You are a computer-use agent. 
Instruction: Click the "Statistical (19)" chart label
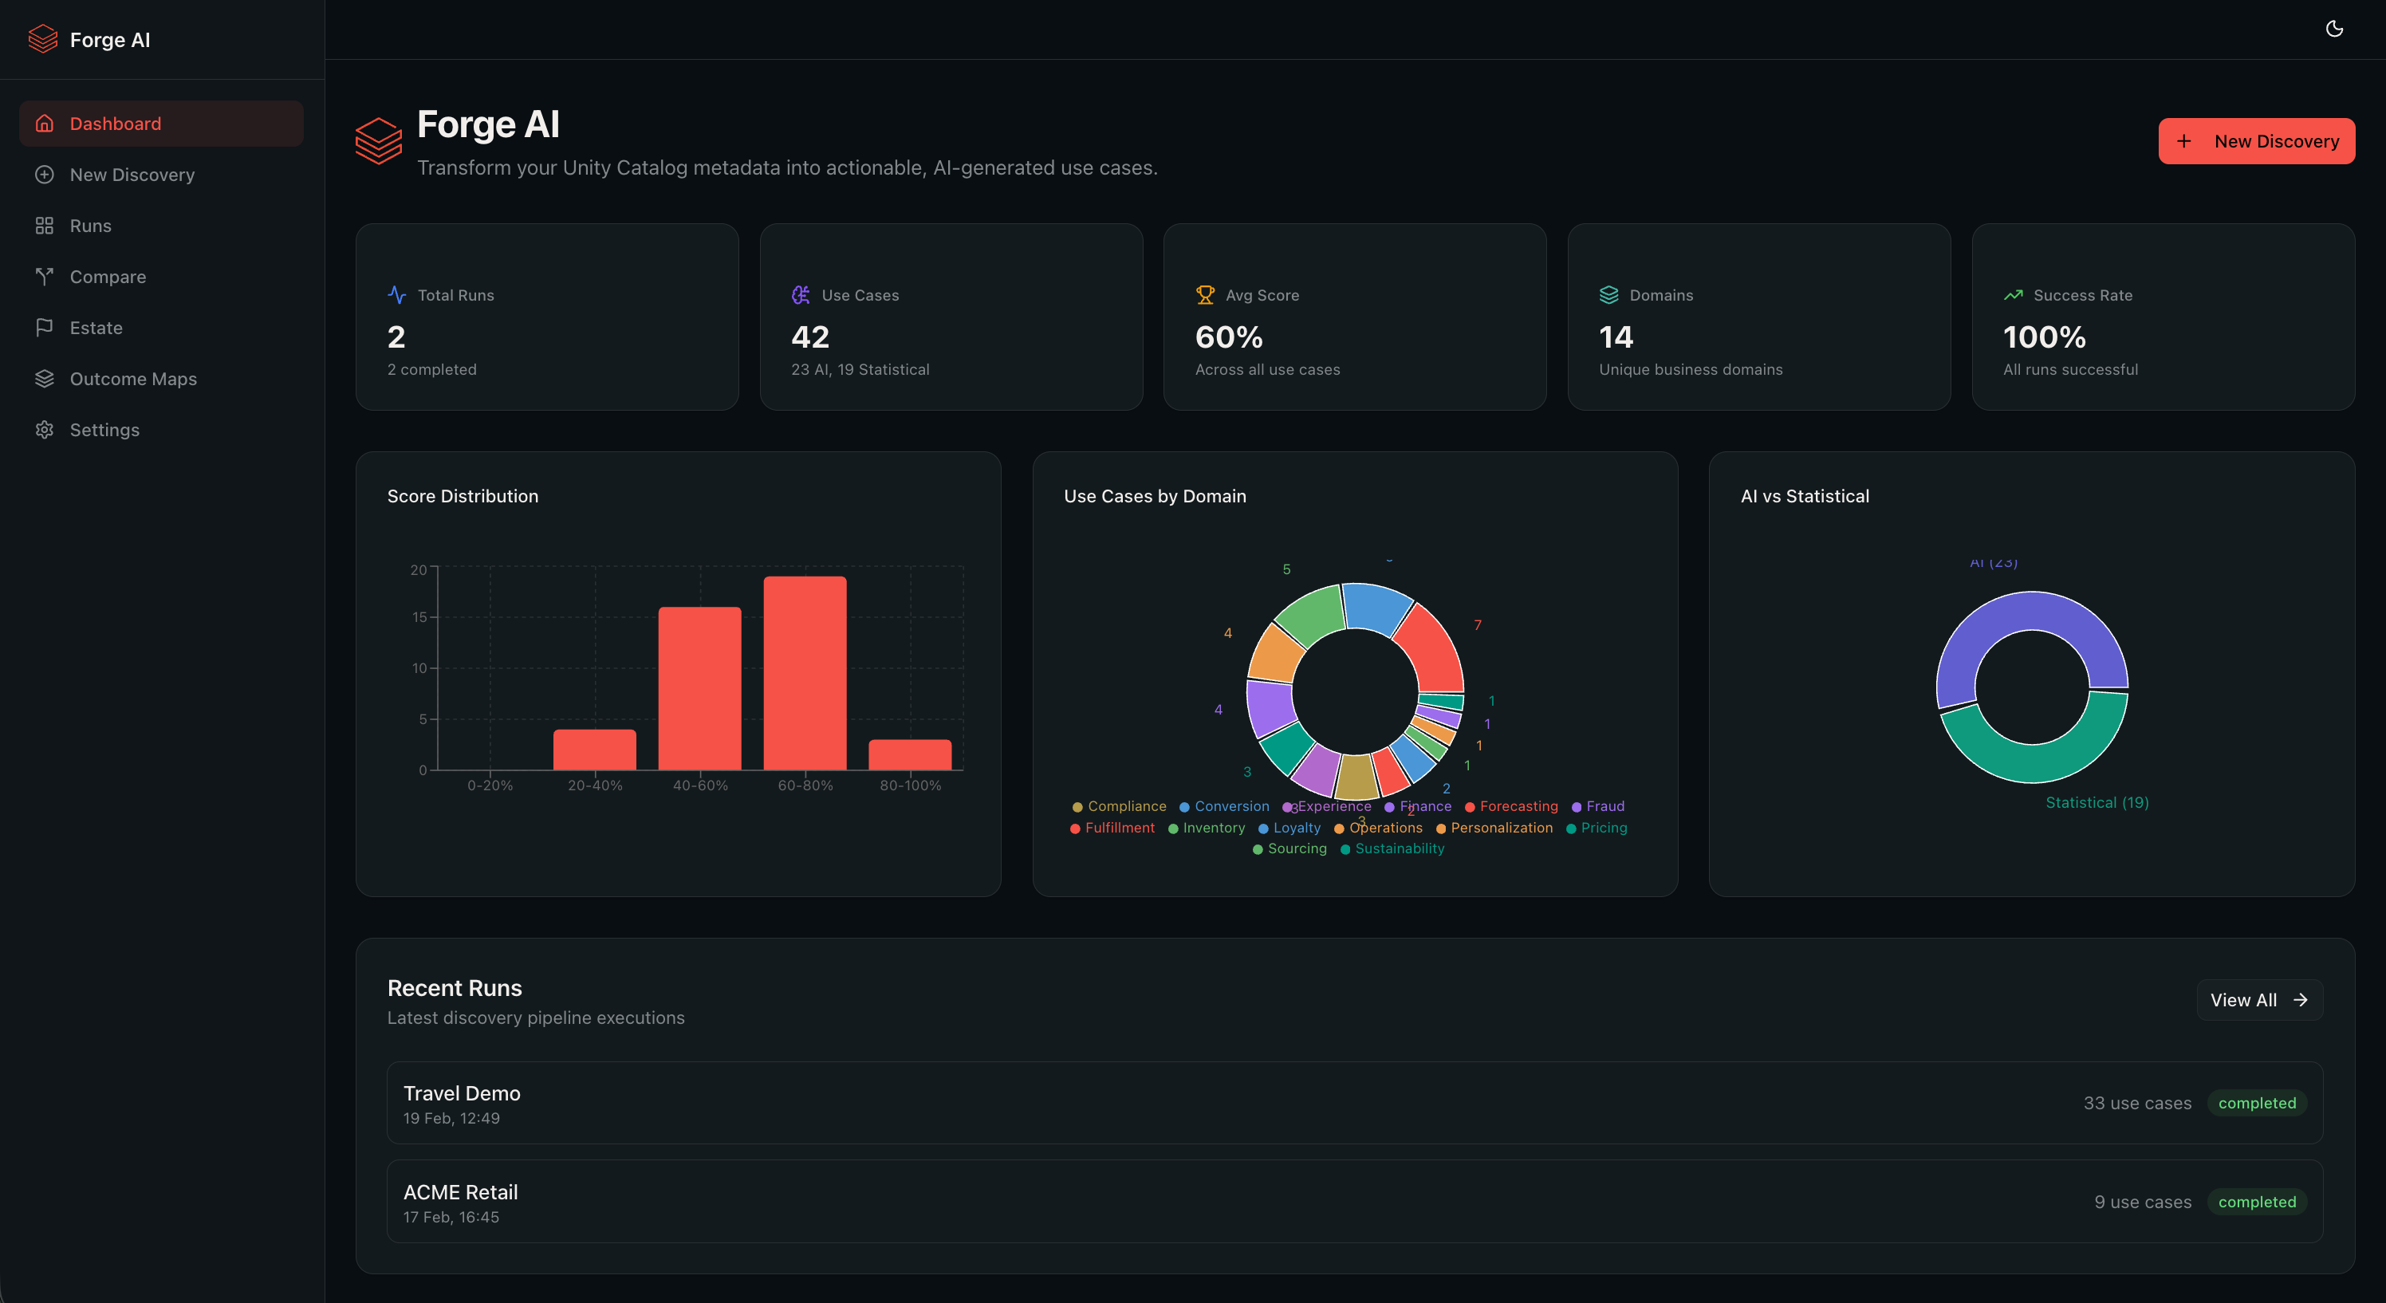(x=2097, y=802)
